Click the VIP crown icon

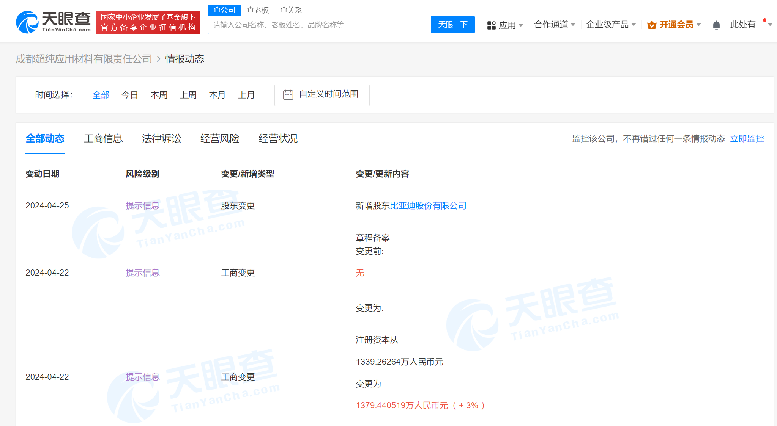pyautogui.click(x=652, y=25)
